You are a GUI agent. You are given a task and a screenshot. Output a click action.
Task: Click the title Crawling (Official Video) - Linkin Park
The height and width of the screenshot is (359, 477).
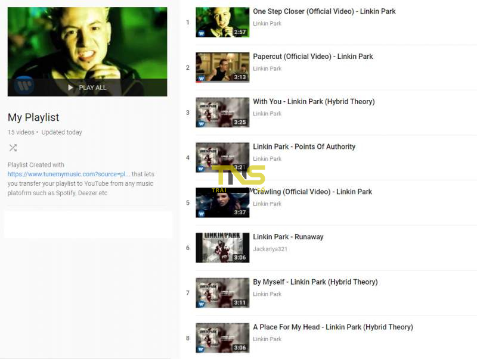(312, 192)
